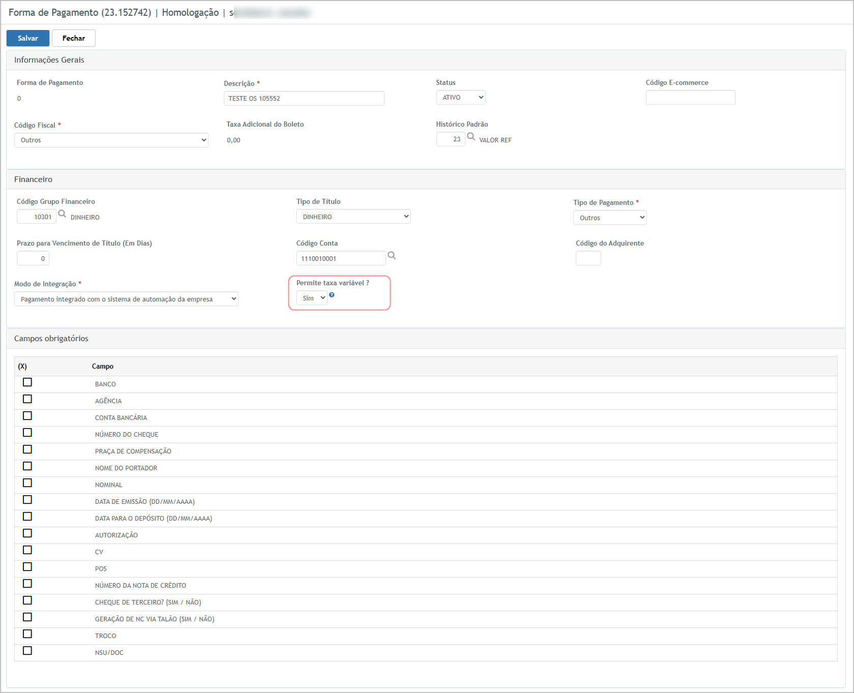Save the payment form with Salvar
The width and height of the screenshot is (854, 693).
tap(28, 38)
